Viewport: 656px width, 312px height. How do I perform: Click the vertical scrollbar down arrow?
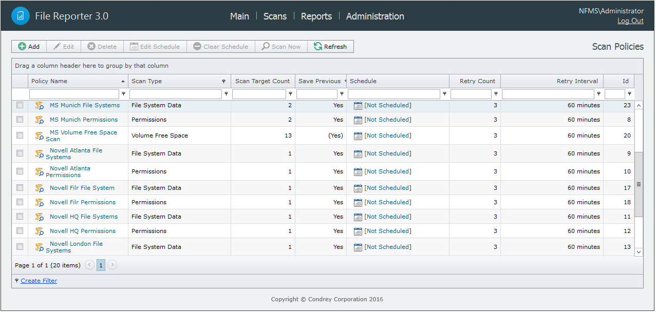coord(639,252)
